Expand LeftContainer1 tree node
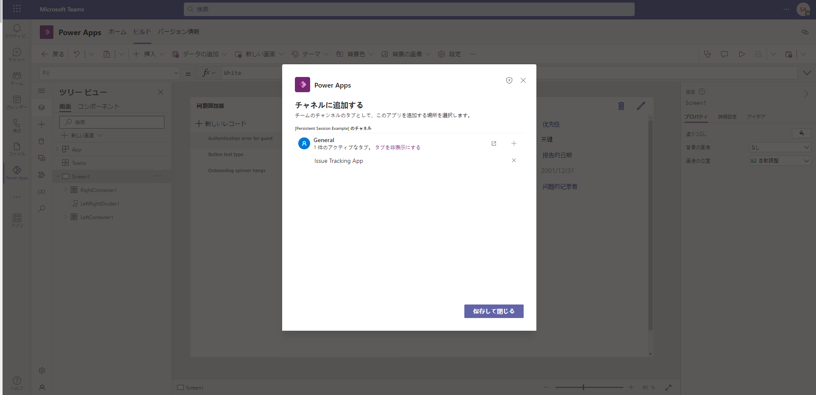The width and height of the screenshot is (816, 395). [x=66, y=217]
